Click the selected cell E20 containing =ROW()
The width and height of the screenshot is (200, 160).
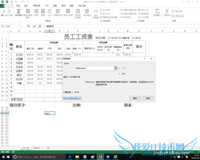[50, 113]
